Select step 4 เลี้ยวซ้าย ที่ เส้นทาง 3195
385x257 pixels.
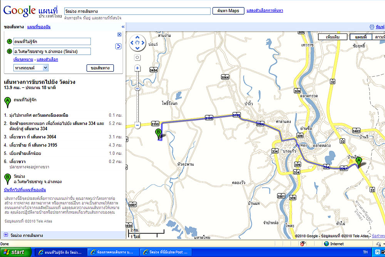(x=63, y=145)
